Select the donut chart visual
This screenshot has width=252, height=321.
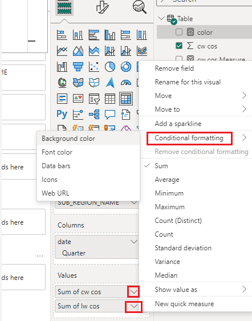126,67
